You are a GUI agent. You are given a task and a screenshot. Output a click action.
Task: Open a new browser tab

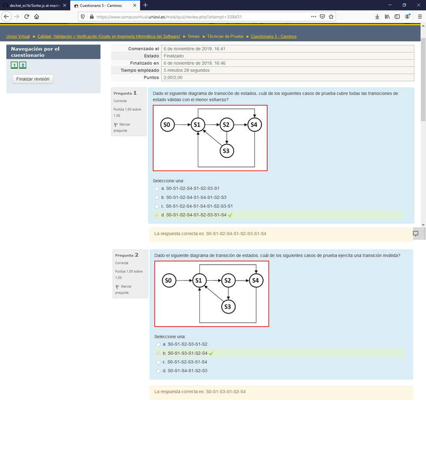[145, 5]
